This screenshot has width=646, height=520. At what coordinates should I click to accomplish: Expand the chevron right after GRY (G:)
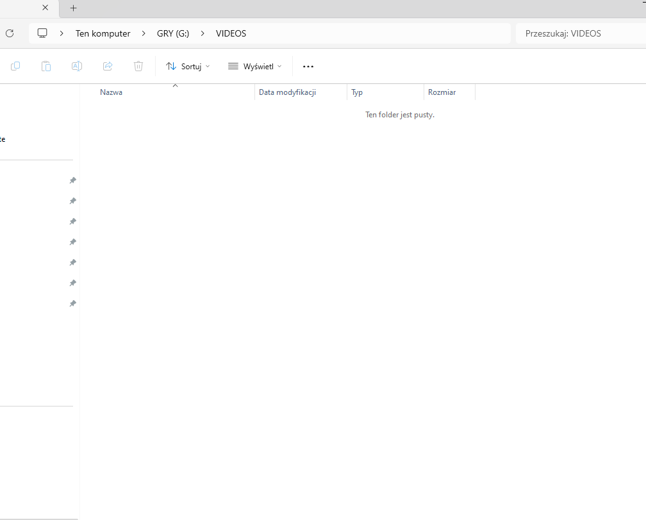click(x=203, y=33)
